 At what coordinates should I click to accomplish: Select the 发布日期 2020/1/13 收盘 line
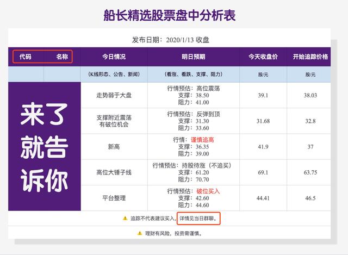click(x=170, y=40)
